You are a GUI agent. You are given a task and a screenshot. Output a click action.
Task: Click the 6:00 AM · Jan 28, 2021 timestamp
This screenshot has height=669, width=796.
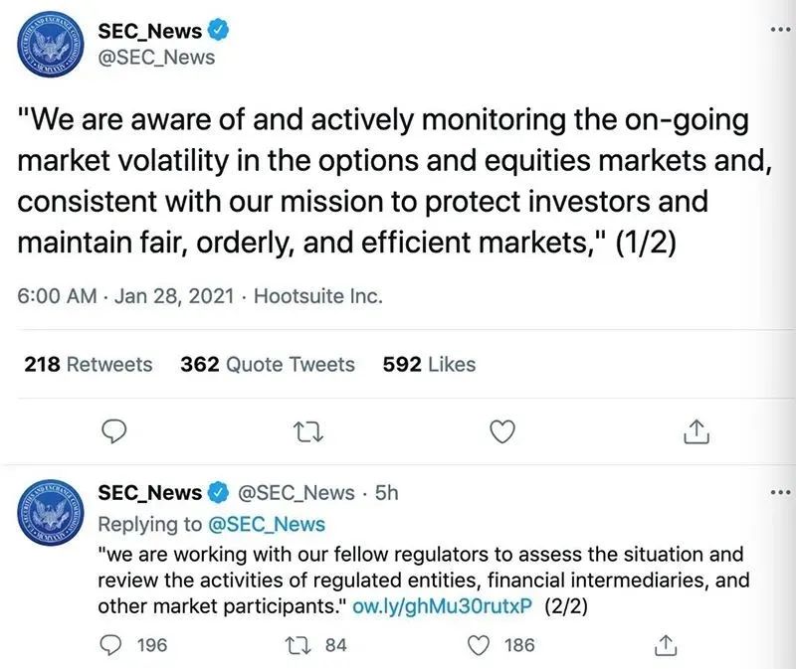125,296
